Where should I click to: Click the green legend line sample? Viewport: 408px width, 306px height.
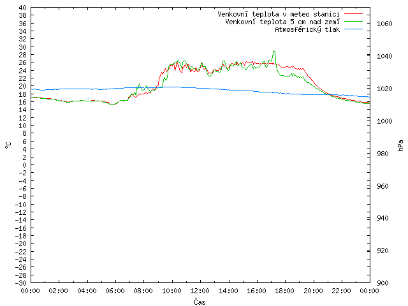(x=353, y=22)
